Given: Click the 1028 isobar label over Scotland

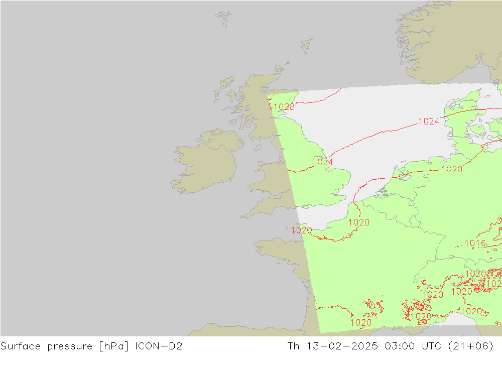Looking at the screenshot, I should pos(284,106).
